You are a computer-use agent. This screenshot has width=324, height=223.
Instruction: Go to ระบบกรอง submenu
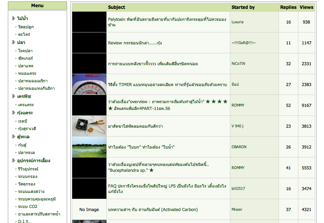point(27,177)
